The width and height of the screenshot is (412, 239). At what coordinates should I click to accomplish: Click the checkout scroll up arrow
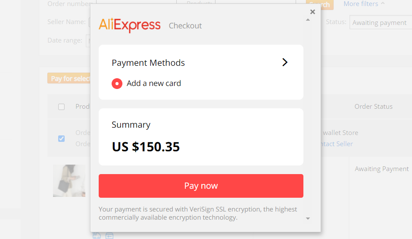coord(308,20)
